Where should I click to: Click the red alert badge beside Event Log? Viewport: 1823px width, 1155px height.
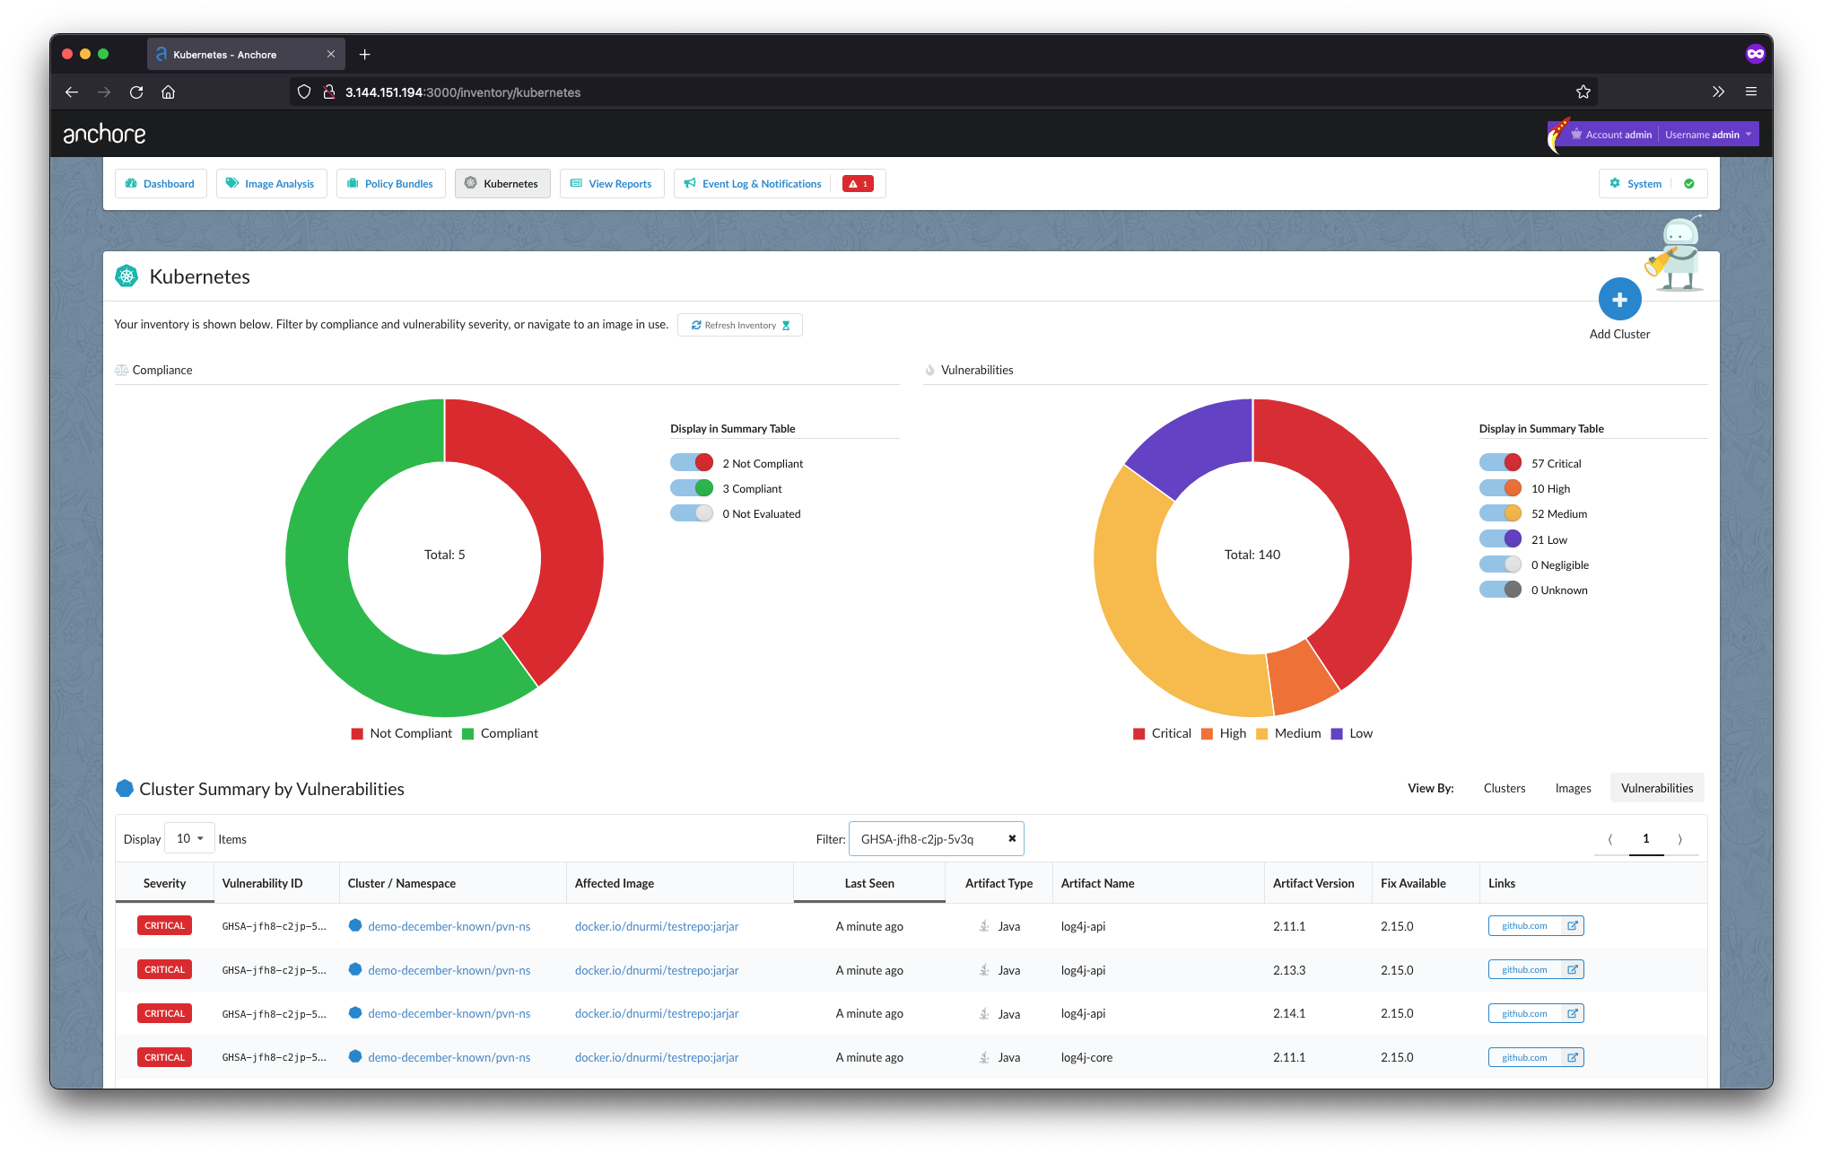pos(858,184)
